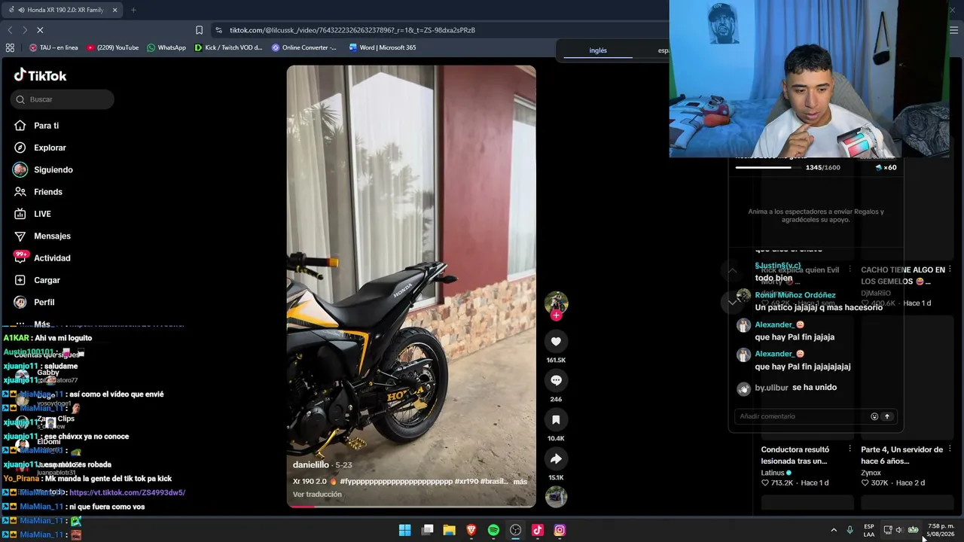The width and height of the screenshot is (964, 542).
Task: Open a new browser tab
Action: pyautogui.click(x=133, y=10)
